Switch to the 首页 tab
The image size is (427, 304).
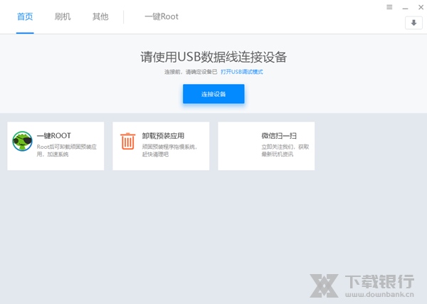(25, 16)
